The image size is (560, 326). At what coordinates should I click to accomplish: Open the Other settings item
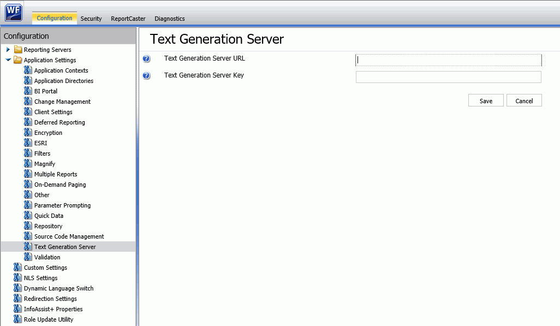(42, 195)
